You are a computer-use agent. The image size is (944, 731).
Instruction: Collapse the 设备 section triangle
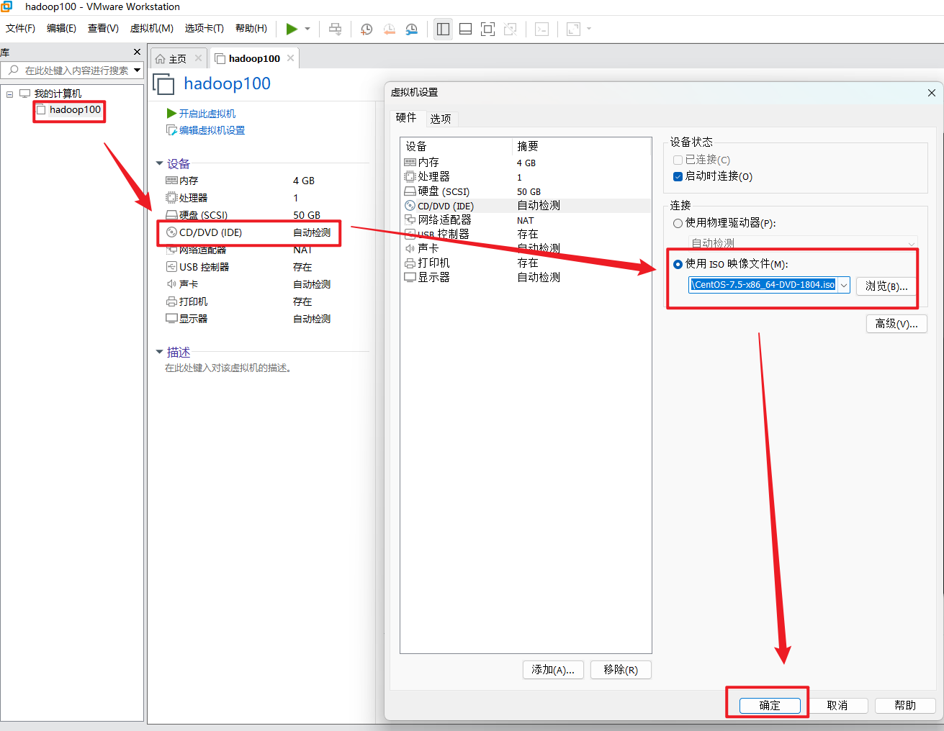[159, 163]
